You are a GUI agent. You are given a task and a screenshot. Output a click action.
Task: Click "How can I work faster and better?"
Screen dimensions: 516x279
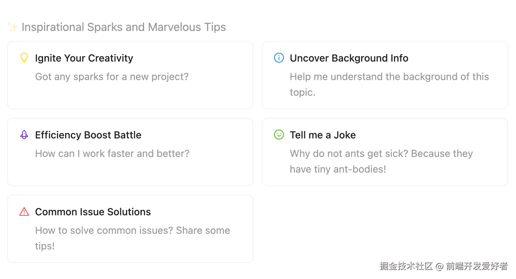[x=112, y=153]
